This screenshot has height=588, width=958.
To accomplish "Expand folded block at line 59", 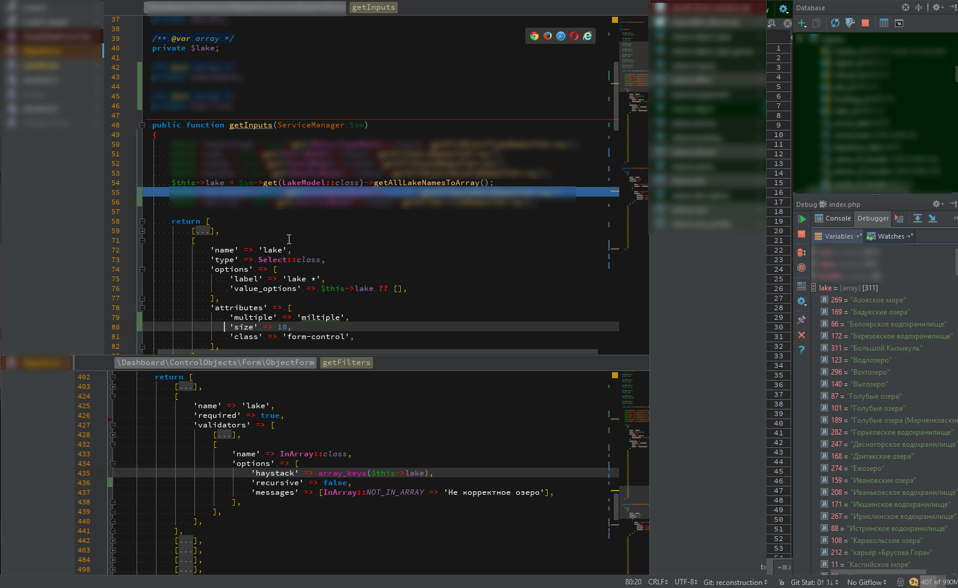I will point(143,231).
